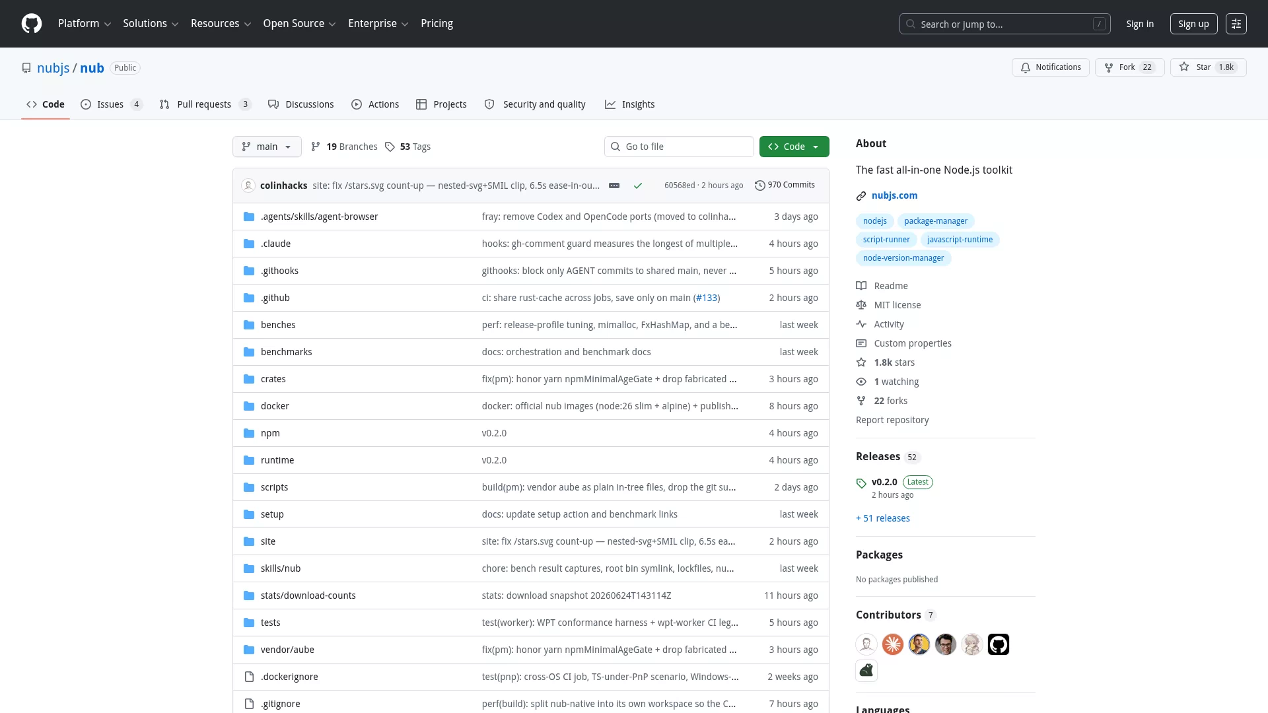Open the .agents/skills/agent-browser folder
Viewport: 1268px width, 713px height.
(x=319, y=217)
